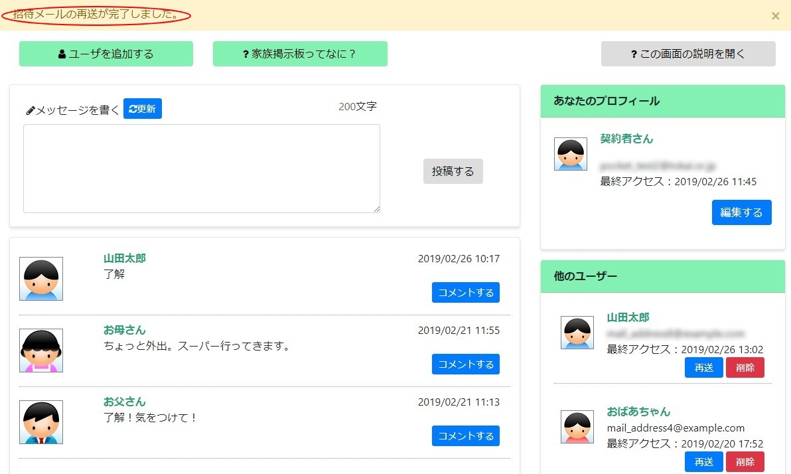The height and width of the screenshot is (474, 791).
Task: Click コメントする on 山田太郎's 了解 post
Action: coord(465,292)
